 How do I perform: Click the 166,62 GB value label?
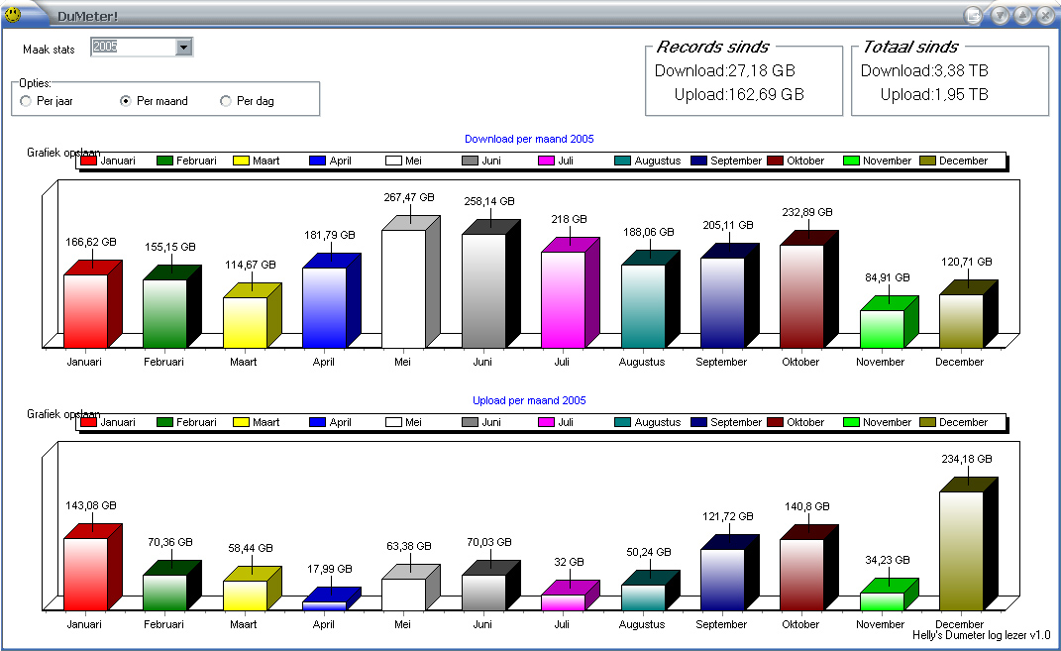[91, 242]
